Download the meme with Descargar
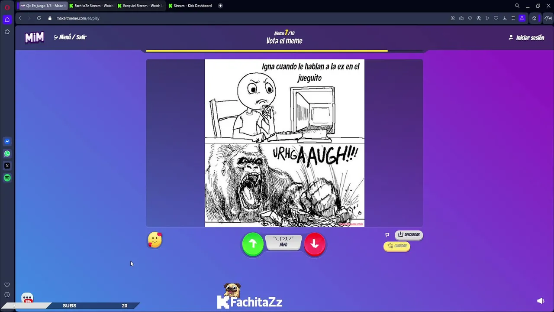 click(x=409, y=234)
